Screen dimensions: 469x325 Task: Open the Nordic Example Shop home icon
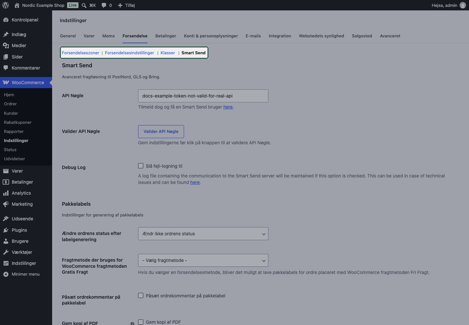point(17,5)
